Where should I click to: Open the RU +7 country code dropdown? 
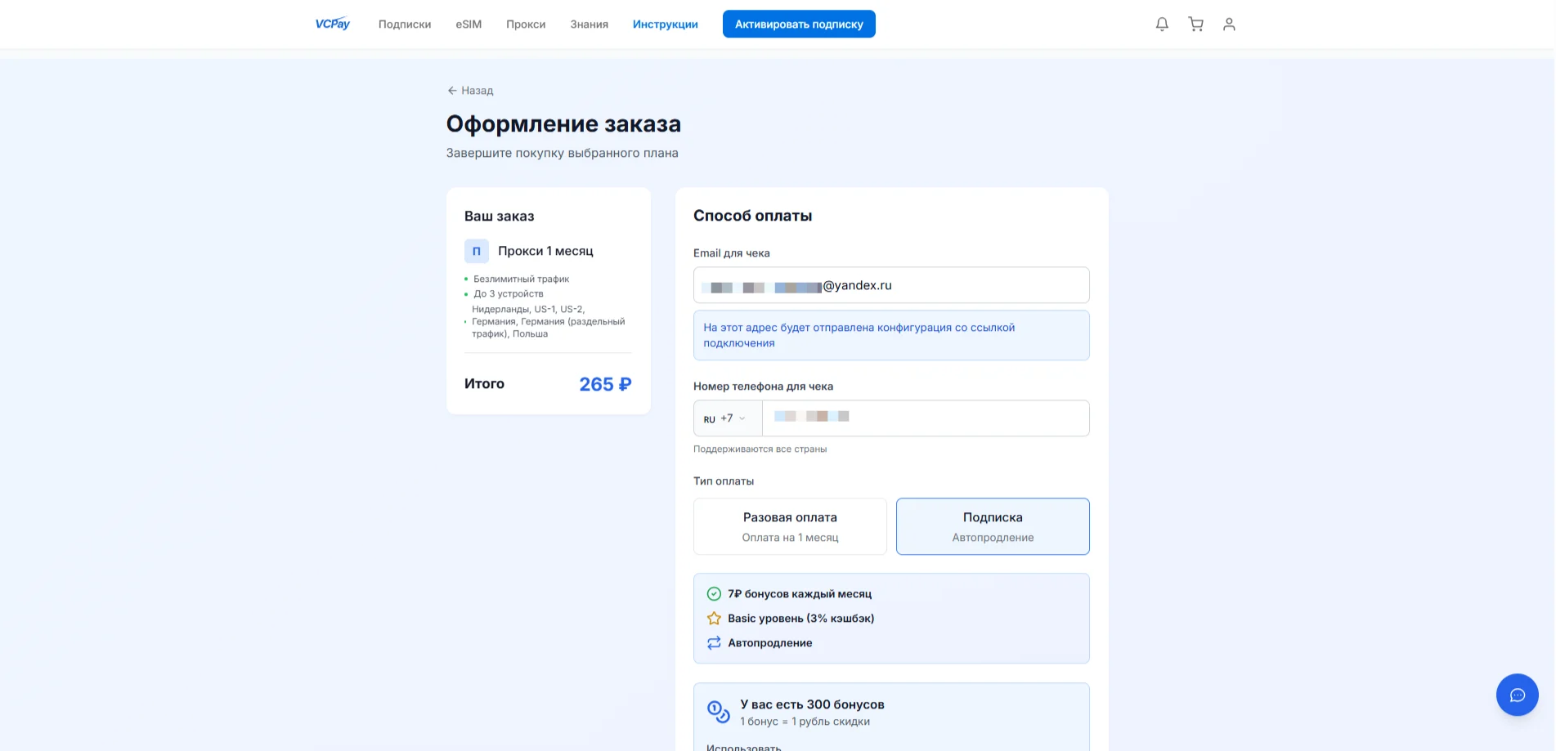[727, 418]
